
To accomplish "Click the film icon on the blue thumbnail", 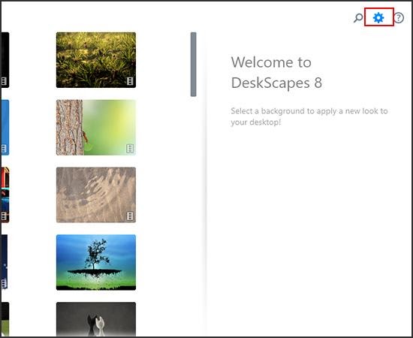I will tap(4, 149).
